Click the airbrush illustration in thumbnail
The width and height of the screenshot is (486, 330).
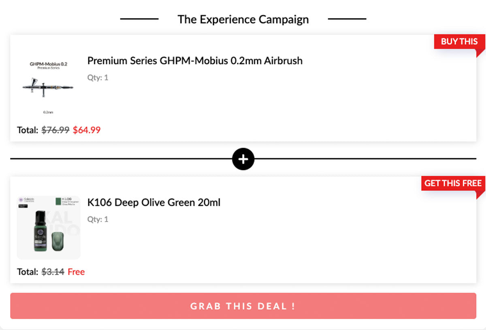click(x=48, y=87)
